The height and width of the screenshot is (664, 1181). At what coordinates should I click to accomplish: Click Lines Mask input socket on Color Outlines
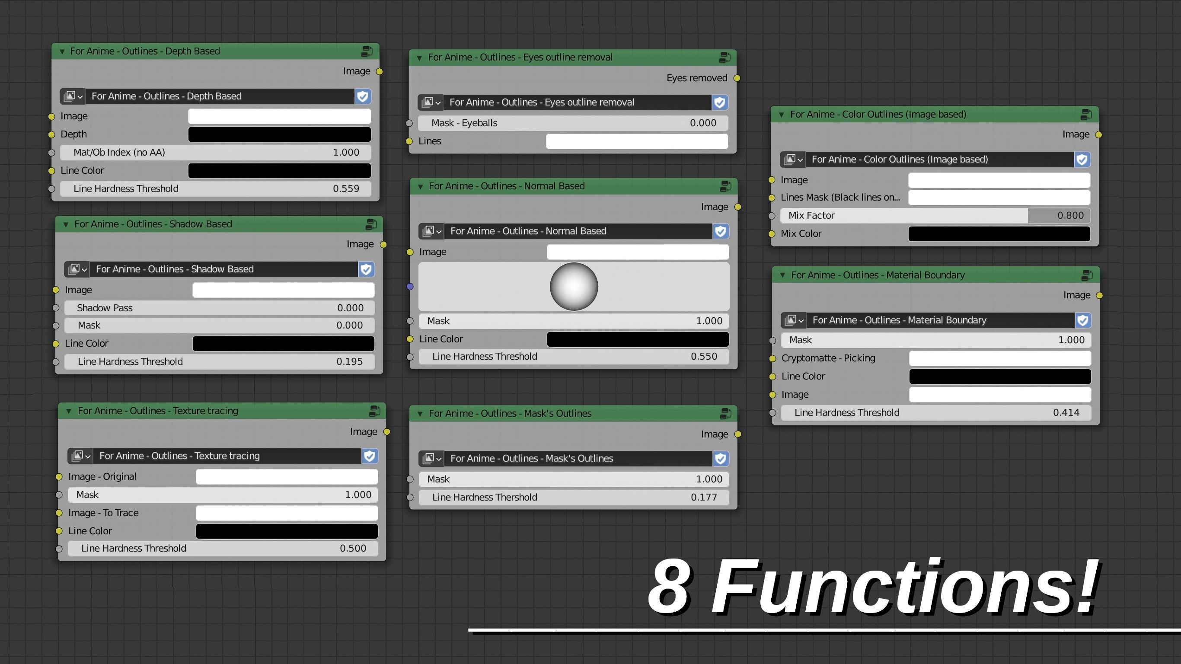(772, 198)
